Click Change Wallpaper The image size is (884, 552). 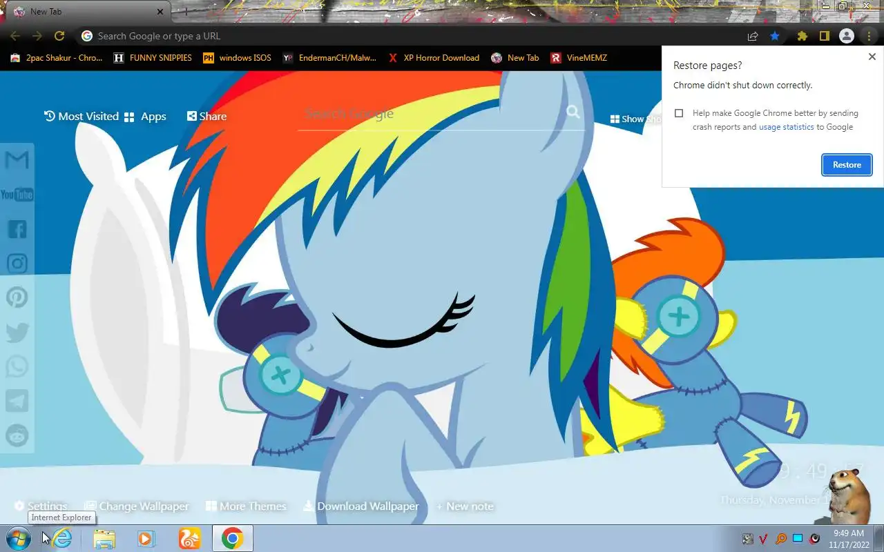(x=137, y=506)
